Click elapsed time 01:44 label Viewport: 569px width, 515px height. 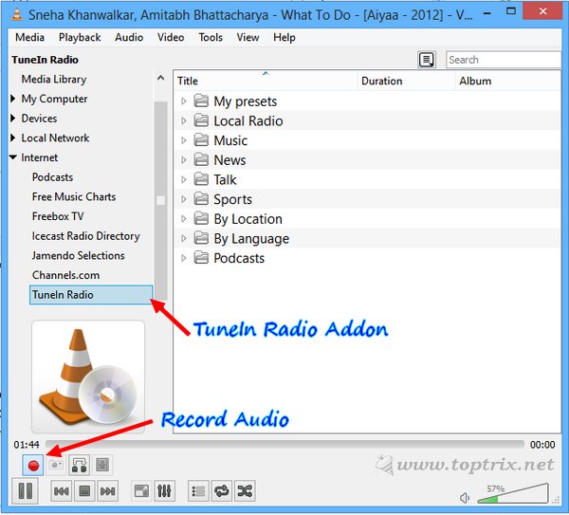click(27, 445)
